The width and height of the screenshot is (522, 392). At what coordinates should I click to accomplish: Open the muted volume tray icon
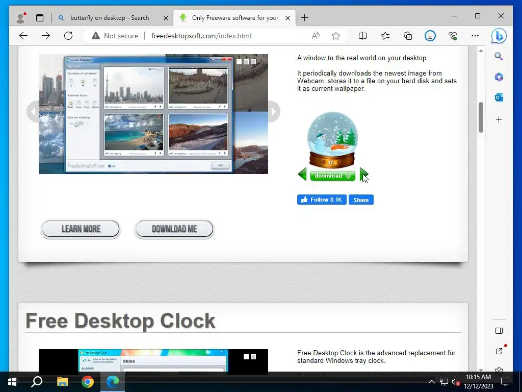(456, 382)
